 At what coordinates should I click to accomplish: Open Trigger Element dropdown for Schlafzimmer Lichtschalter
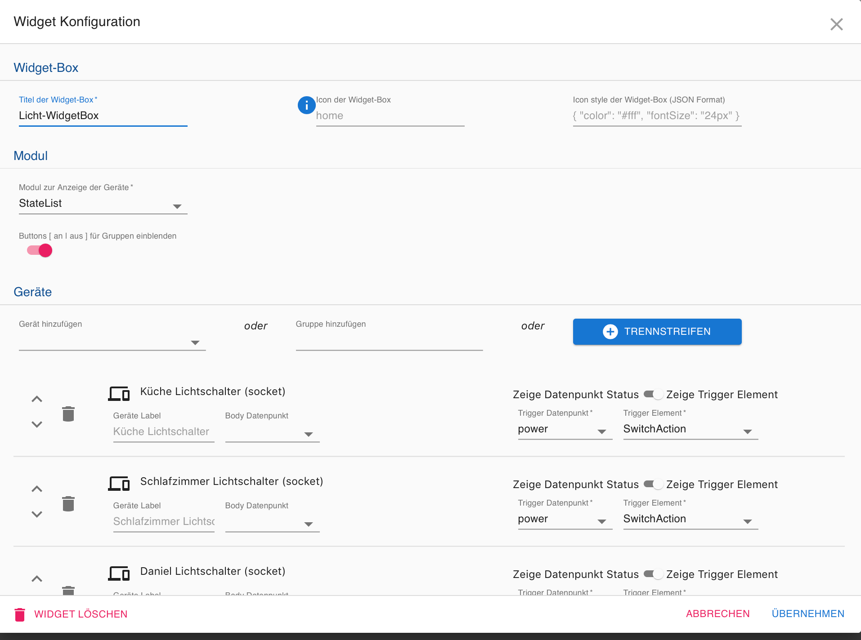point(691,520)
